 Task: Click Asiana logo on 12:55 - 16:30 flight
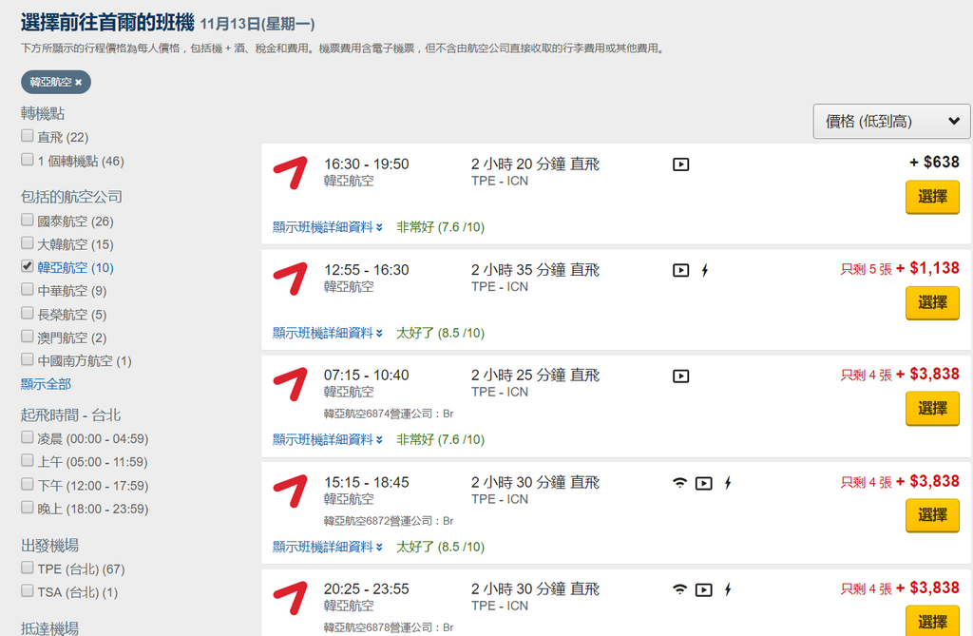291,279
